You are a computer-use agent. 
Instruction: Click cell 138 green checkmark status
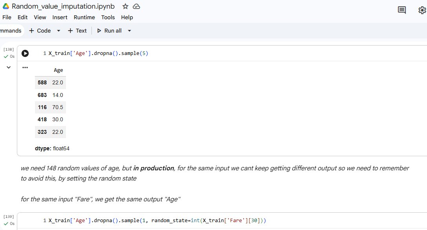click(x=6, y=57)
